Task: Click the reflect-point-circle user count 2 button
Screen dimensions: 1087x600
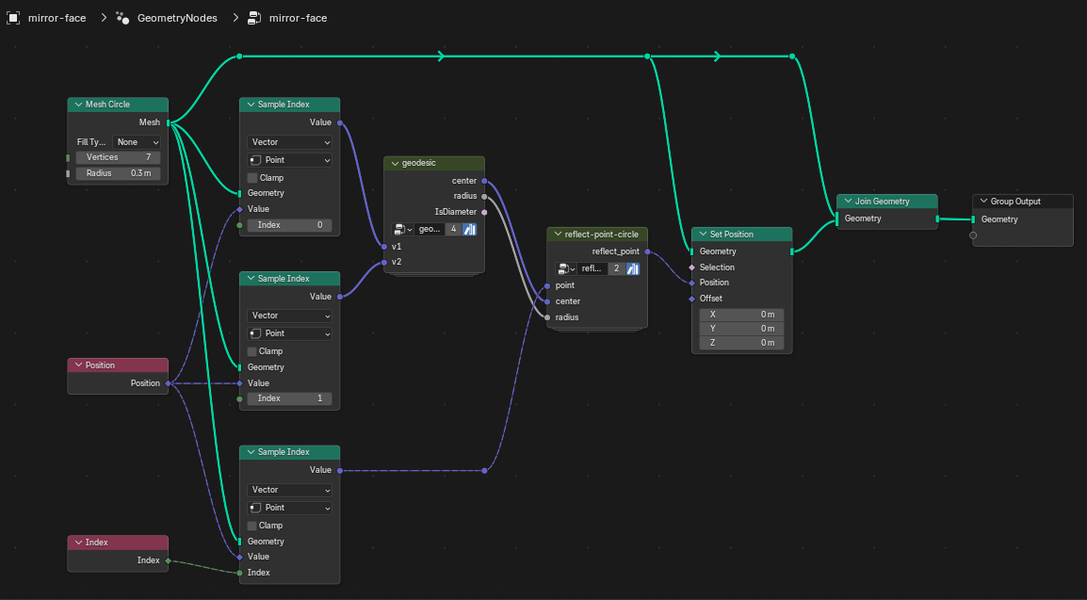Action: [x=617, y=268]
